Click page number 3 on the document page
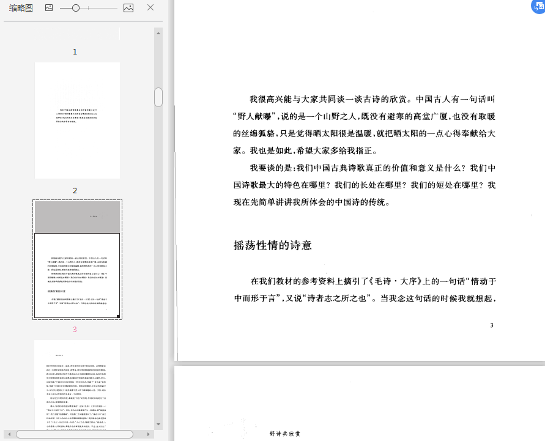 click(491, 325)
